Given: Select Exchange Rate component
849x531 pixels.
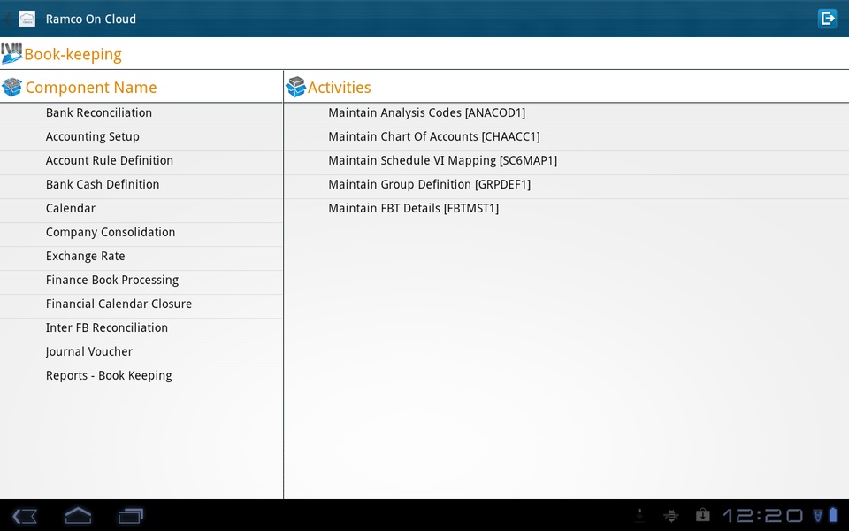Looking at the screenshot, I should pos(141,258).
